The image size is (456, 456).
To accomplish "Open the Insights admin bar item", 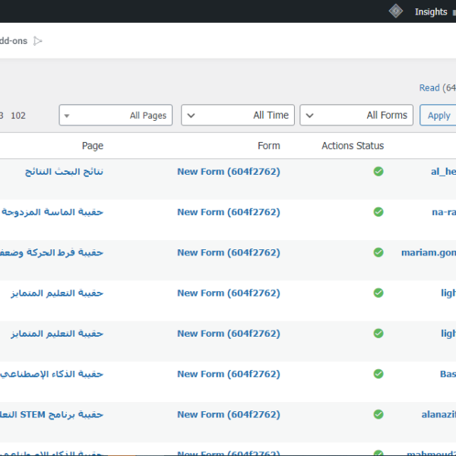I will (x=431, y=12).
